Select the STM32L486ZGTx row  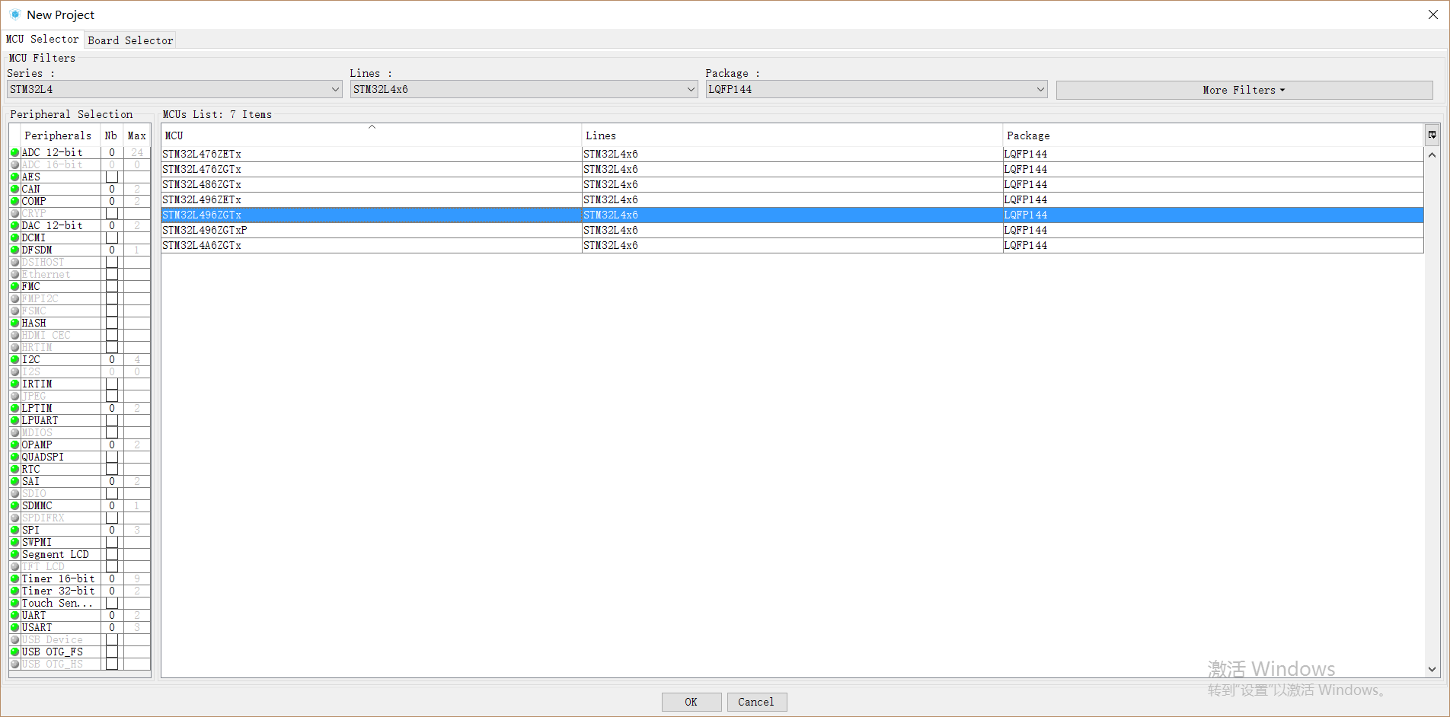792,184
